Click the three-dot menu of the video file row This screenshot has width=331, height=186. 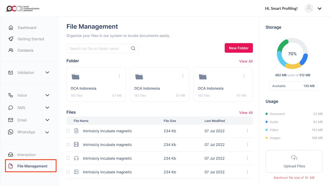(247, 144)
